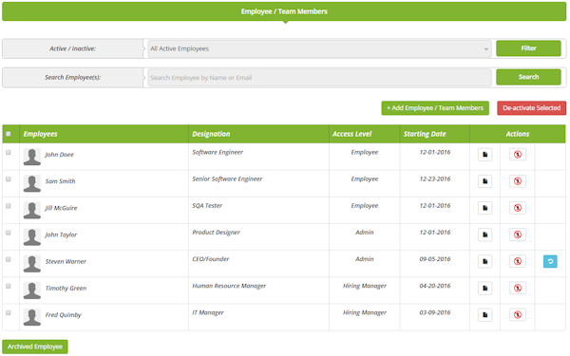Click the IT Manager designation
The image size is (570, 356).
(x=208, y=312)
